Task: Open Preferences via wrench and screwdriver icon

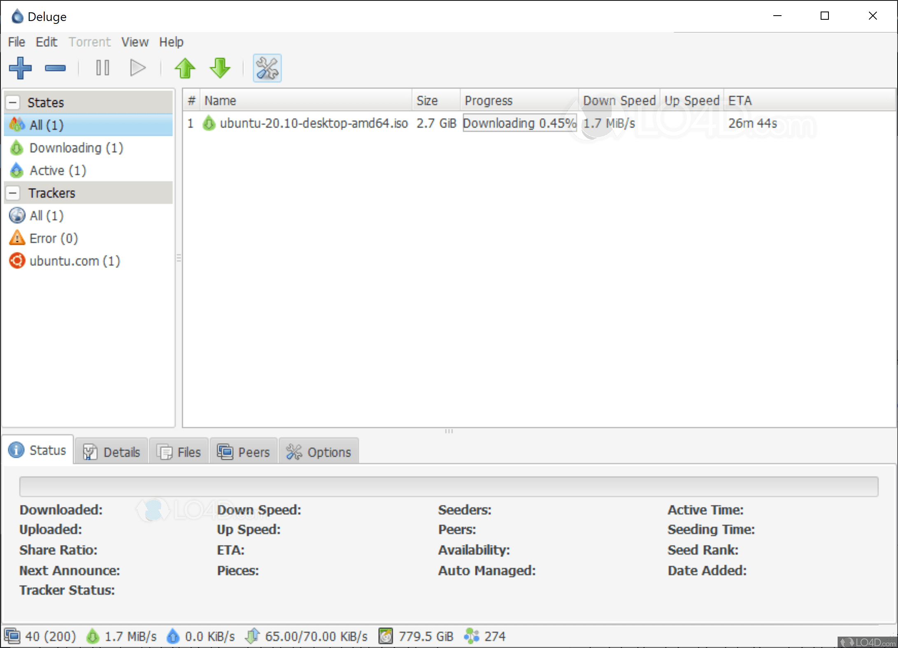Action: point(267,68)
